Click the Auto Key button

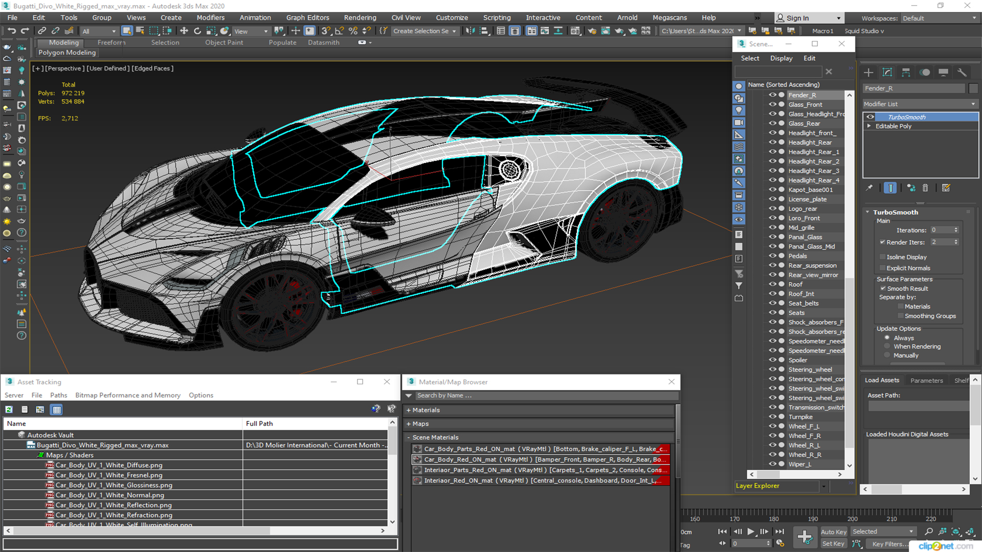point(834,532)
